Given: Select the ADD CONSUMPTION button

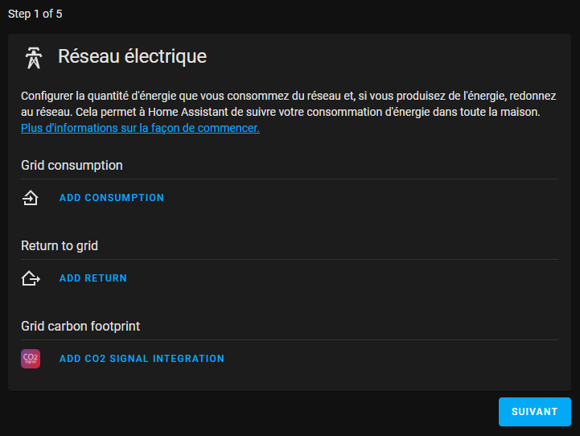Looking at the screenshot, I should 112,198.
